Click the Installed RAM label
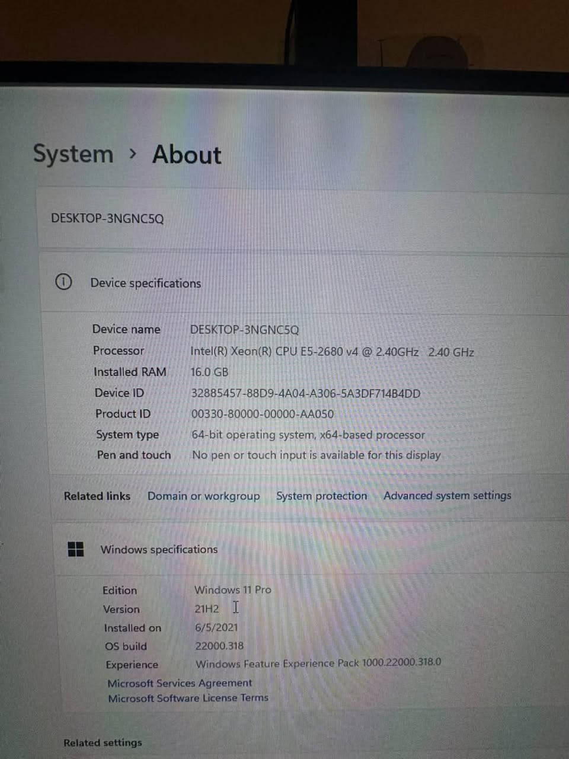 pos(130,372)
